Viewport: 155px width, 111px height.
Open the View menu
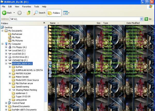pyautogui.click(x=17, y=7)
